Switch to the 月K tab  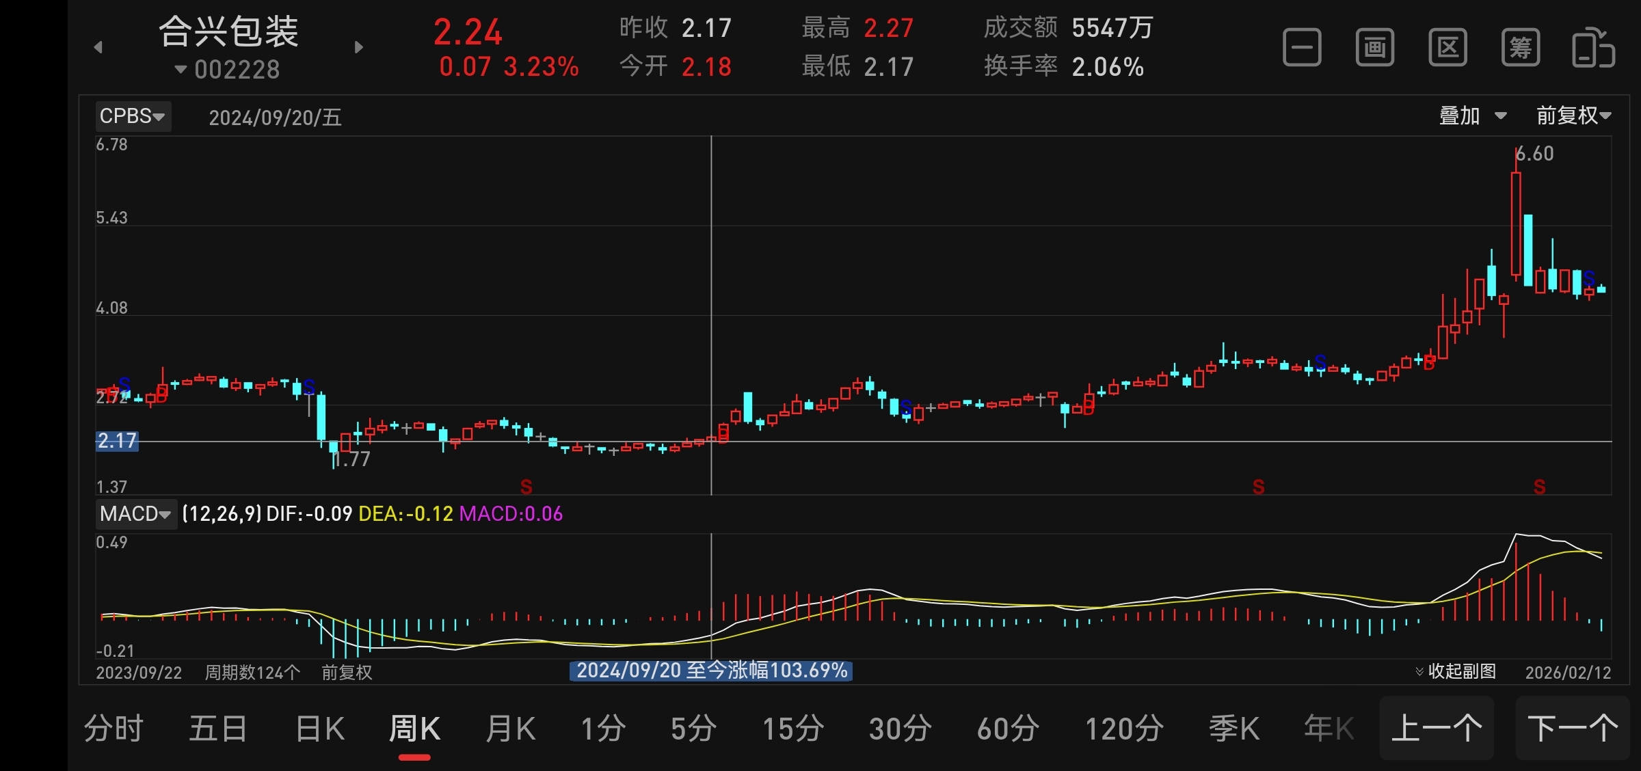tap(510, 729)
